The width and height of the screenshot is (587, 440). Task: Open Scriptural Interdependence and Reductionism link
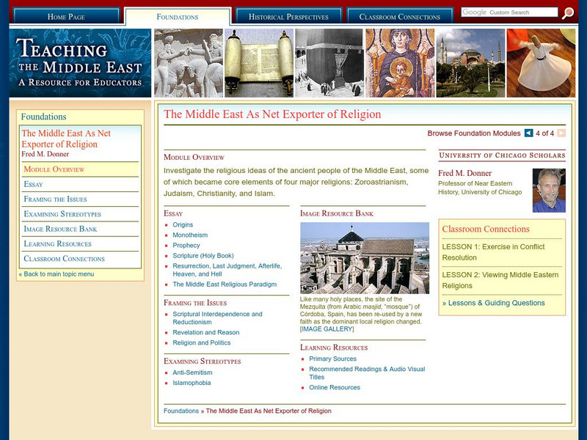coord(217,318)
